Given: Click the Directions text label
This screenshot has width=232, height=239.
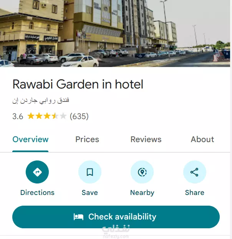Looking at the screenshot, I should point(37,193).
